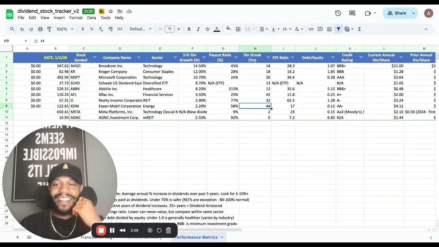Increase font size with plus

[x=179, y=29]
